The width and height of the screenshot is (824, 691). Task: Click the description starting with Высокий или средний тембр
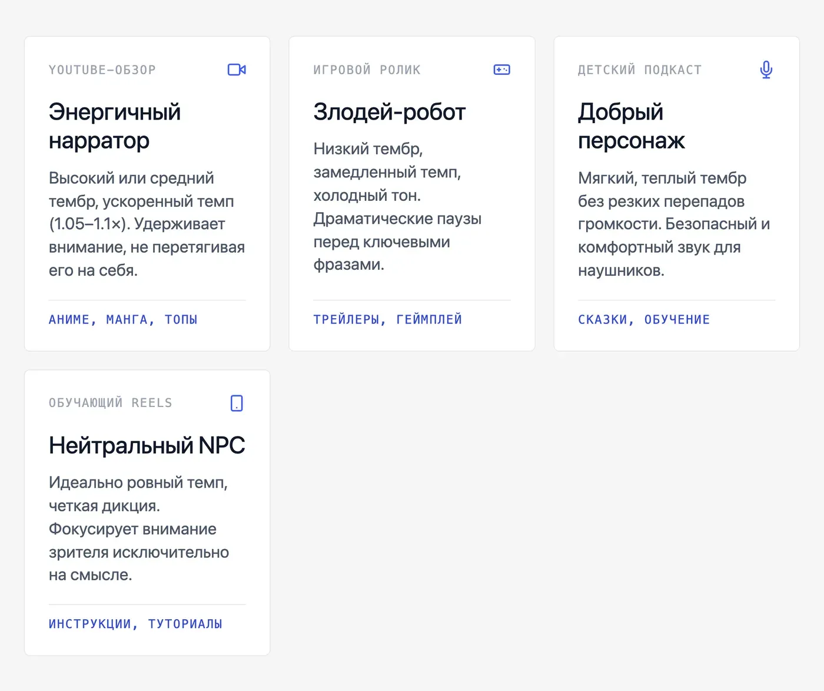(x=147, y=224)
